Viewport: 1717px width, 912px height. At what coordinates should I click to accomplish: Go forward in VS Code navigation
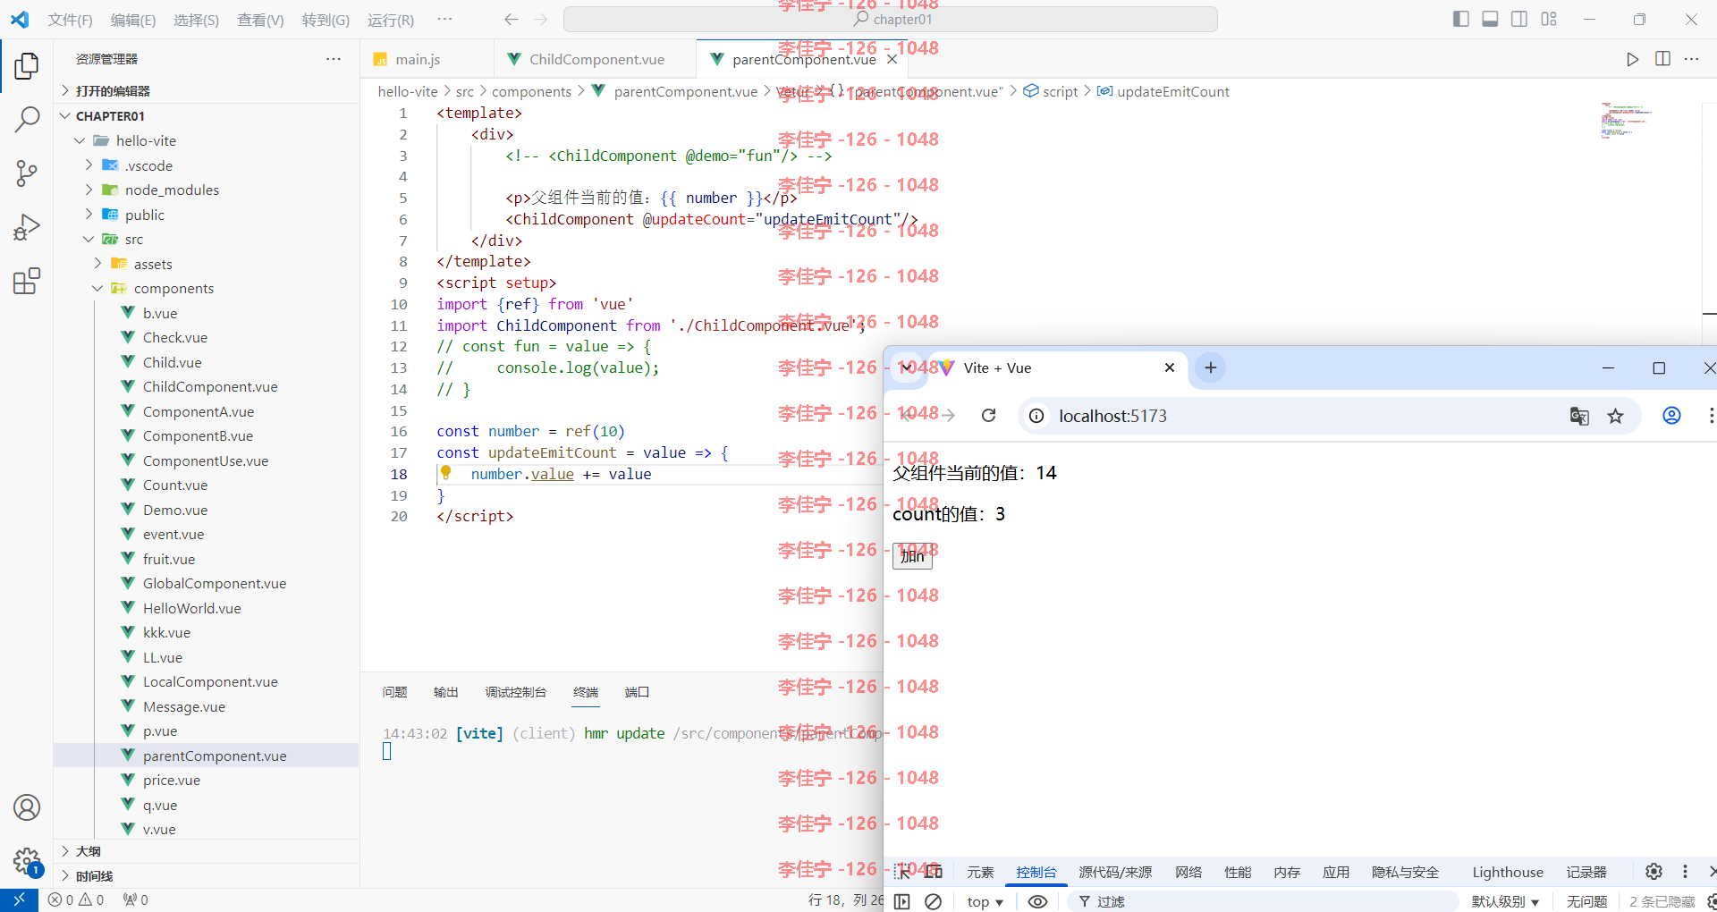coord(540,19)
